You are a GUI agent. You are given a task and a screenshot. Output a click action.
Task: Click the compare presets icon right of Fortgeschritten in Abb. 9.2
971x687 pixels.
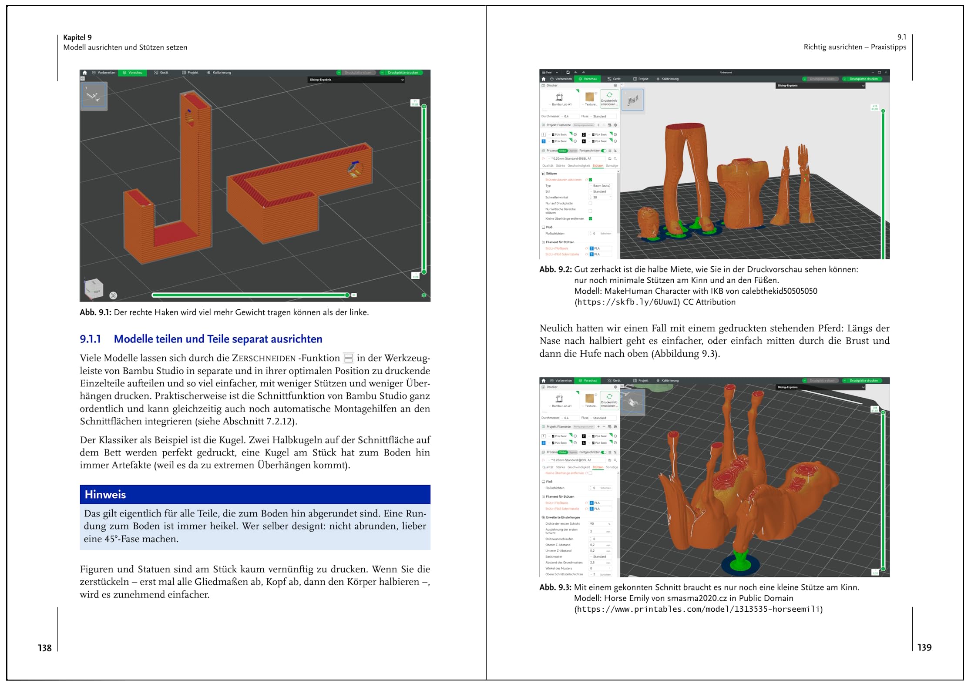615,151
